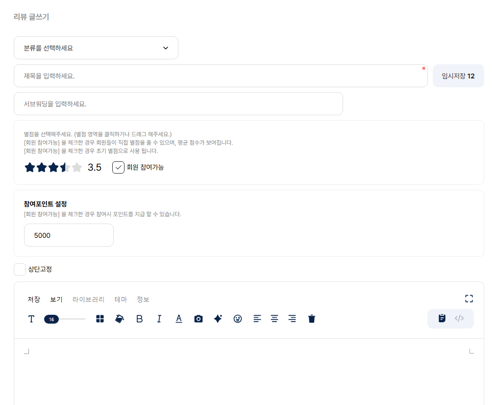Open the underlined A text color tool
This screenshot has width=497, height=405.
tap(179, 319)
